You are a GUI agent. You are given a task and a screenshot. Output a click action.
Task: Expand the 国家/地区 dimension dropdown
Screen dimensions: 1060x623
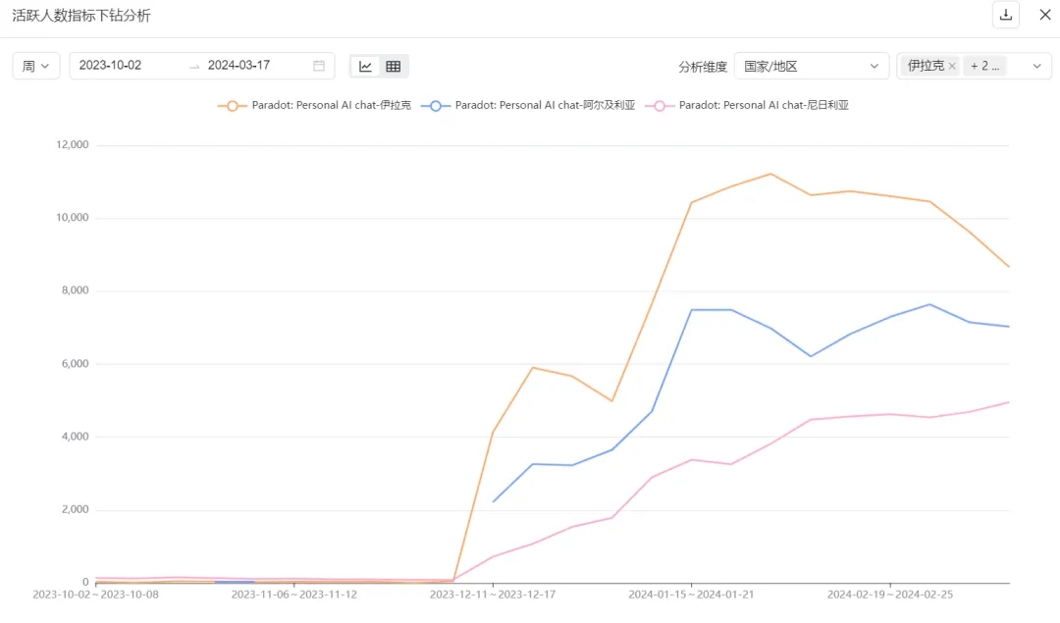pyautogui.click(x=811, y=66)
